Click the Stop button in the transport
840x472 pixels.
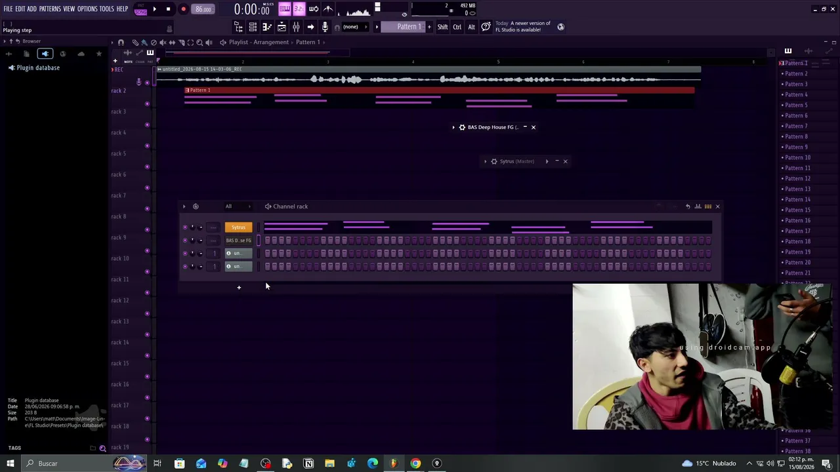tap(168, 9)
